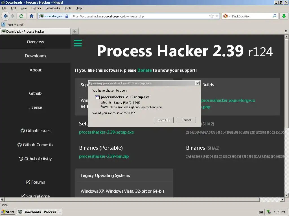289x216 pixels.
Task: Open the Windows Start button
Action: [x=8, y=212]
